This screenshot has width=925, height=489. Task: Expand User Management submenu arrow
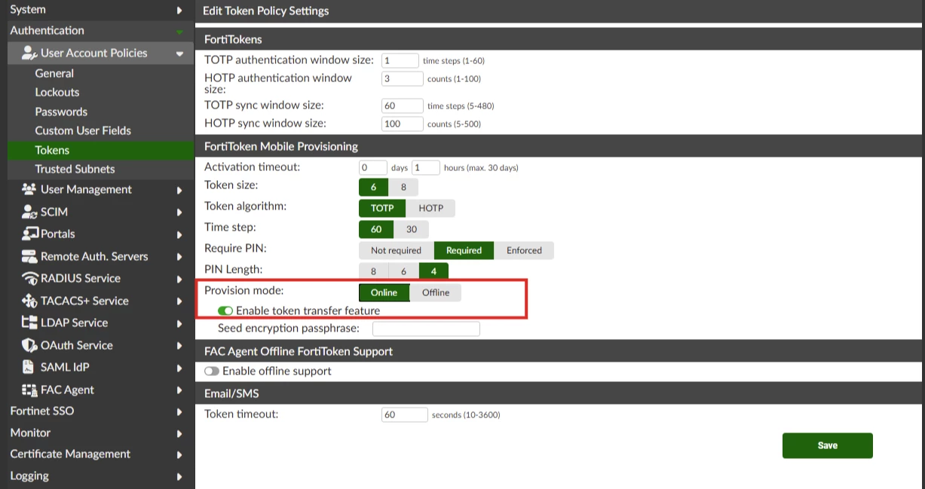point(179,190)
